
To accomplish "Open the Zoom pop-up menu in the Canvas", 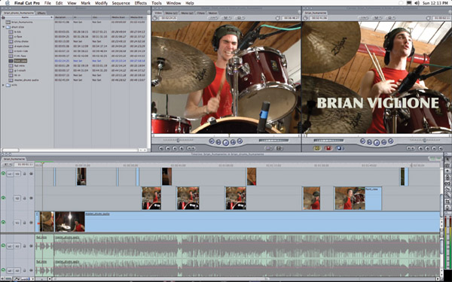I will tap(365, 18).
